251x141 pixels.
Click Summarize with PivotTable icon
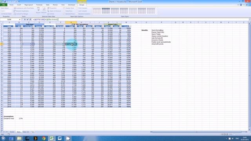(x=15, y=8)
